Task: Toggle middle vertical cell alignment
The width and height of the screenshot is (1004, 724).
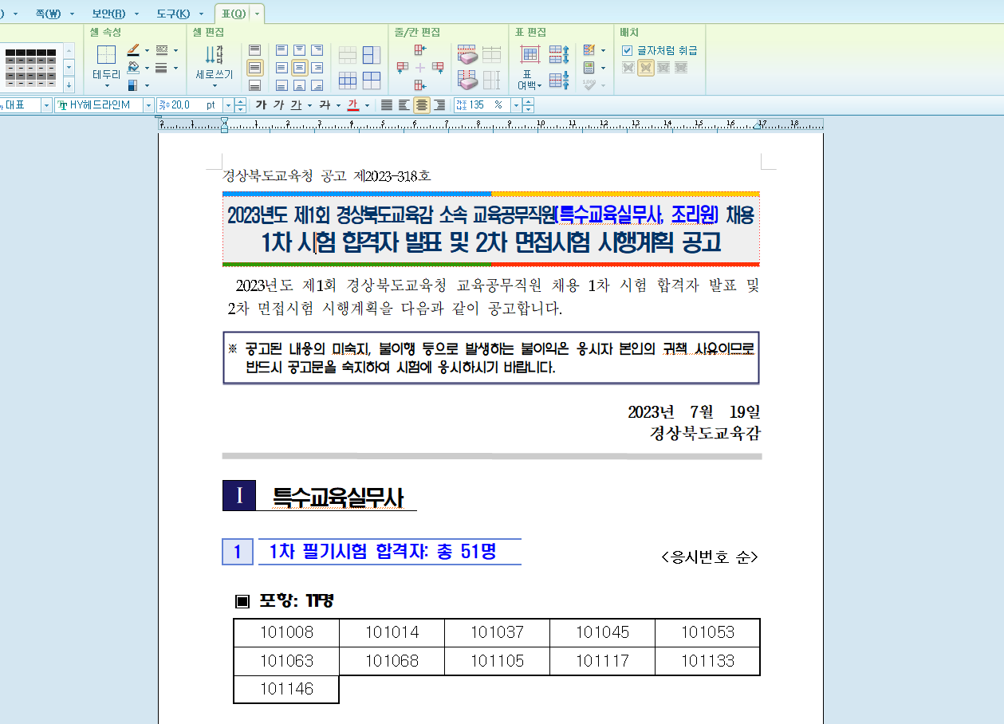Action: [x=255, y=66]
